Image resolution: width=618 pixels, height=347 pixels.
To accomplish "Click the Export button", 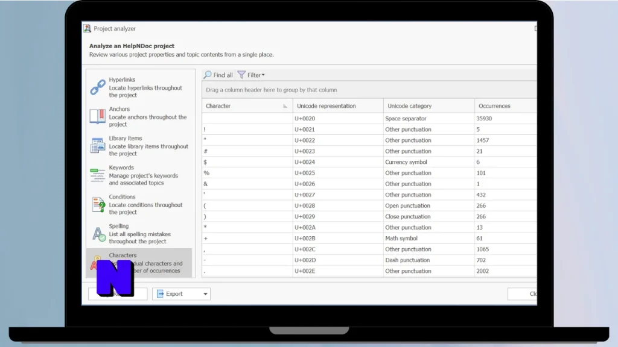I will point(181,294).
